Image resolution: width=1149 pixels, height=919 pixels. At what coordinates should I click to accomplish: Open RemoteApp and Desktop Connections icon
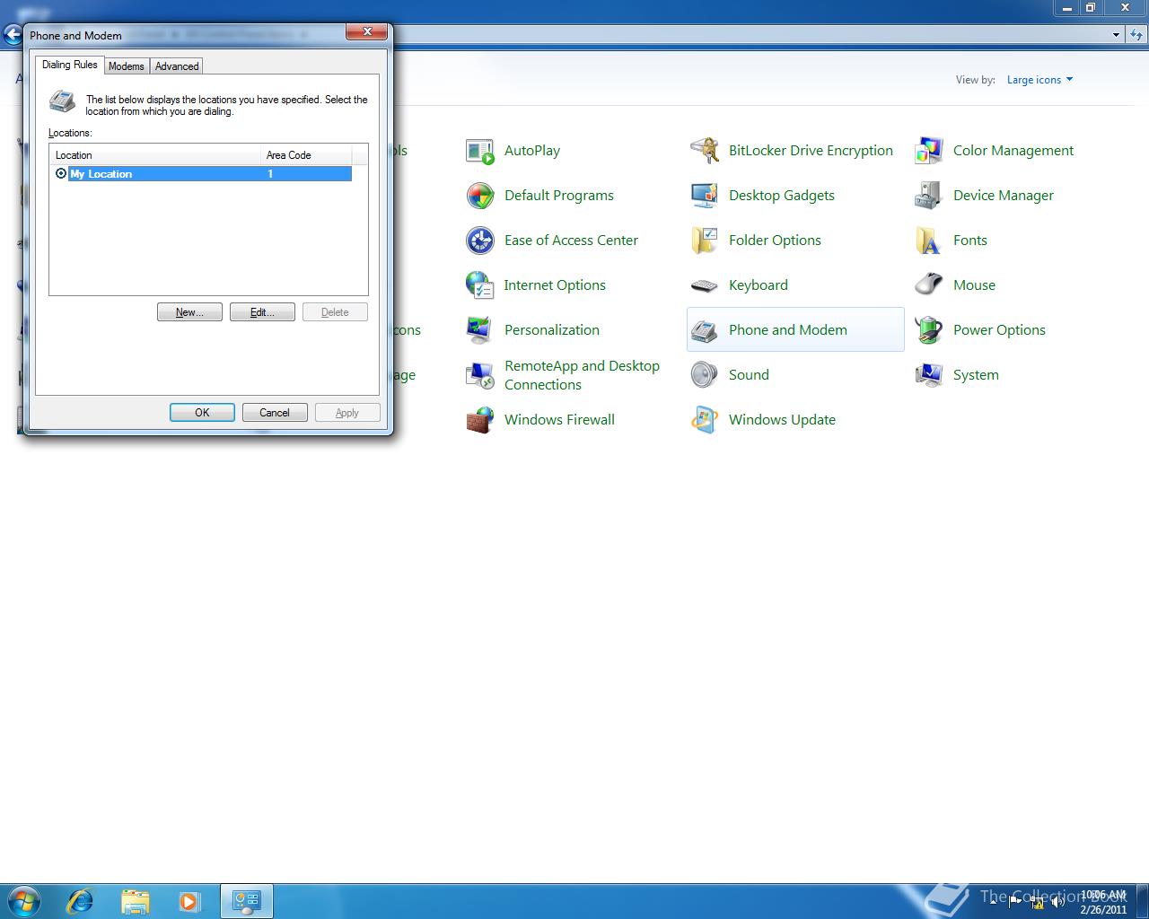[x=480, y=375]
